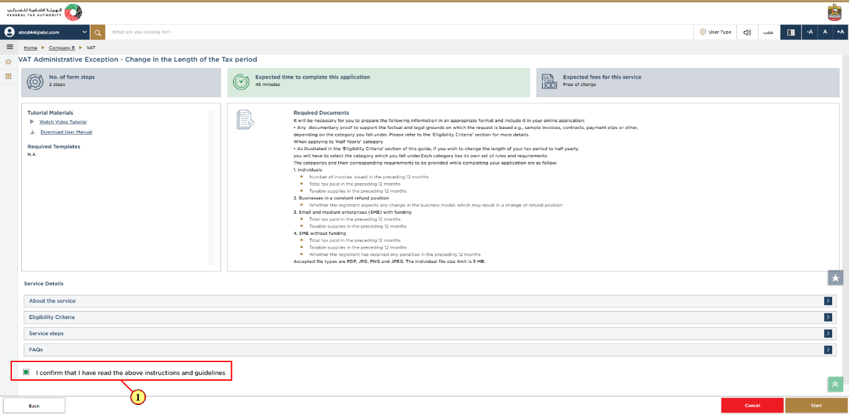Click the video play triangle icon
This screenshot has height=415, width=849.
pos(32,122)
